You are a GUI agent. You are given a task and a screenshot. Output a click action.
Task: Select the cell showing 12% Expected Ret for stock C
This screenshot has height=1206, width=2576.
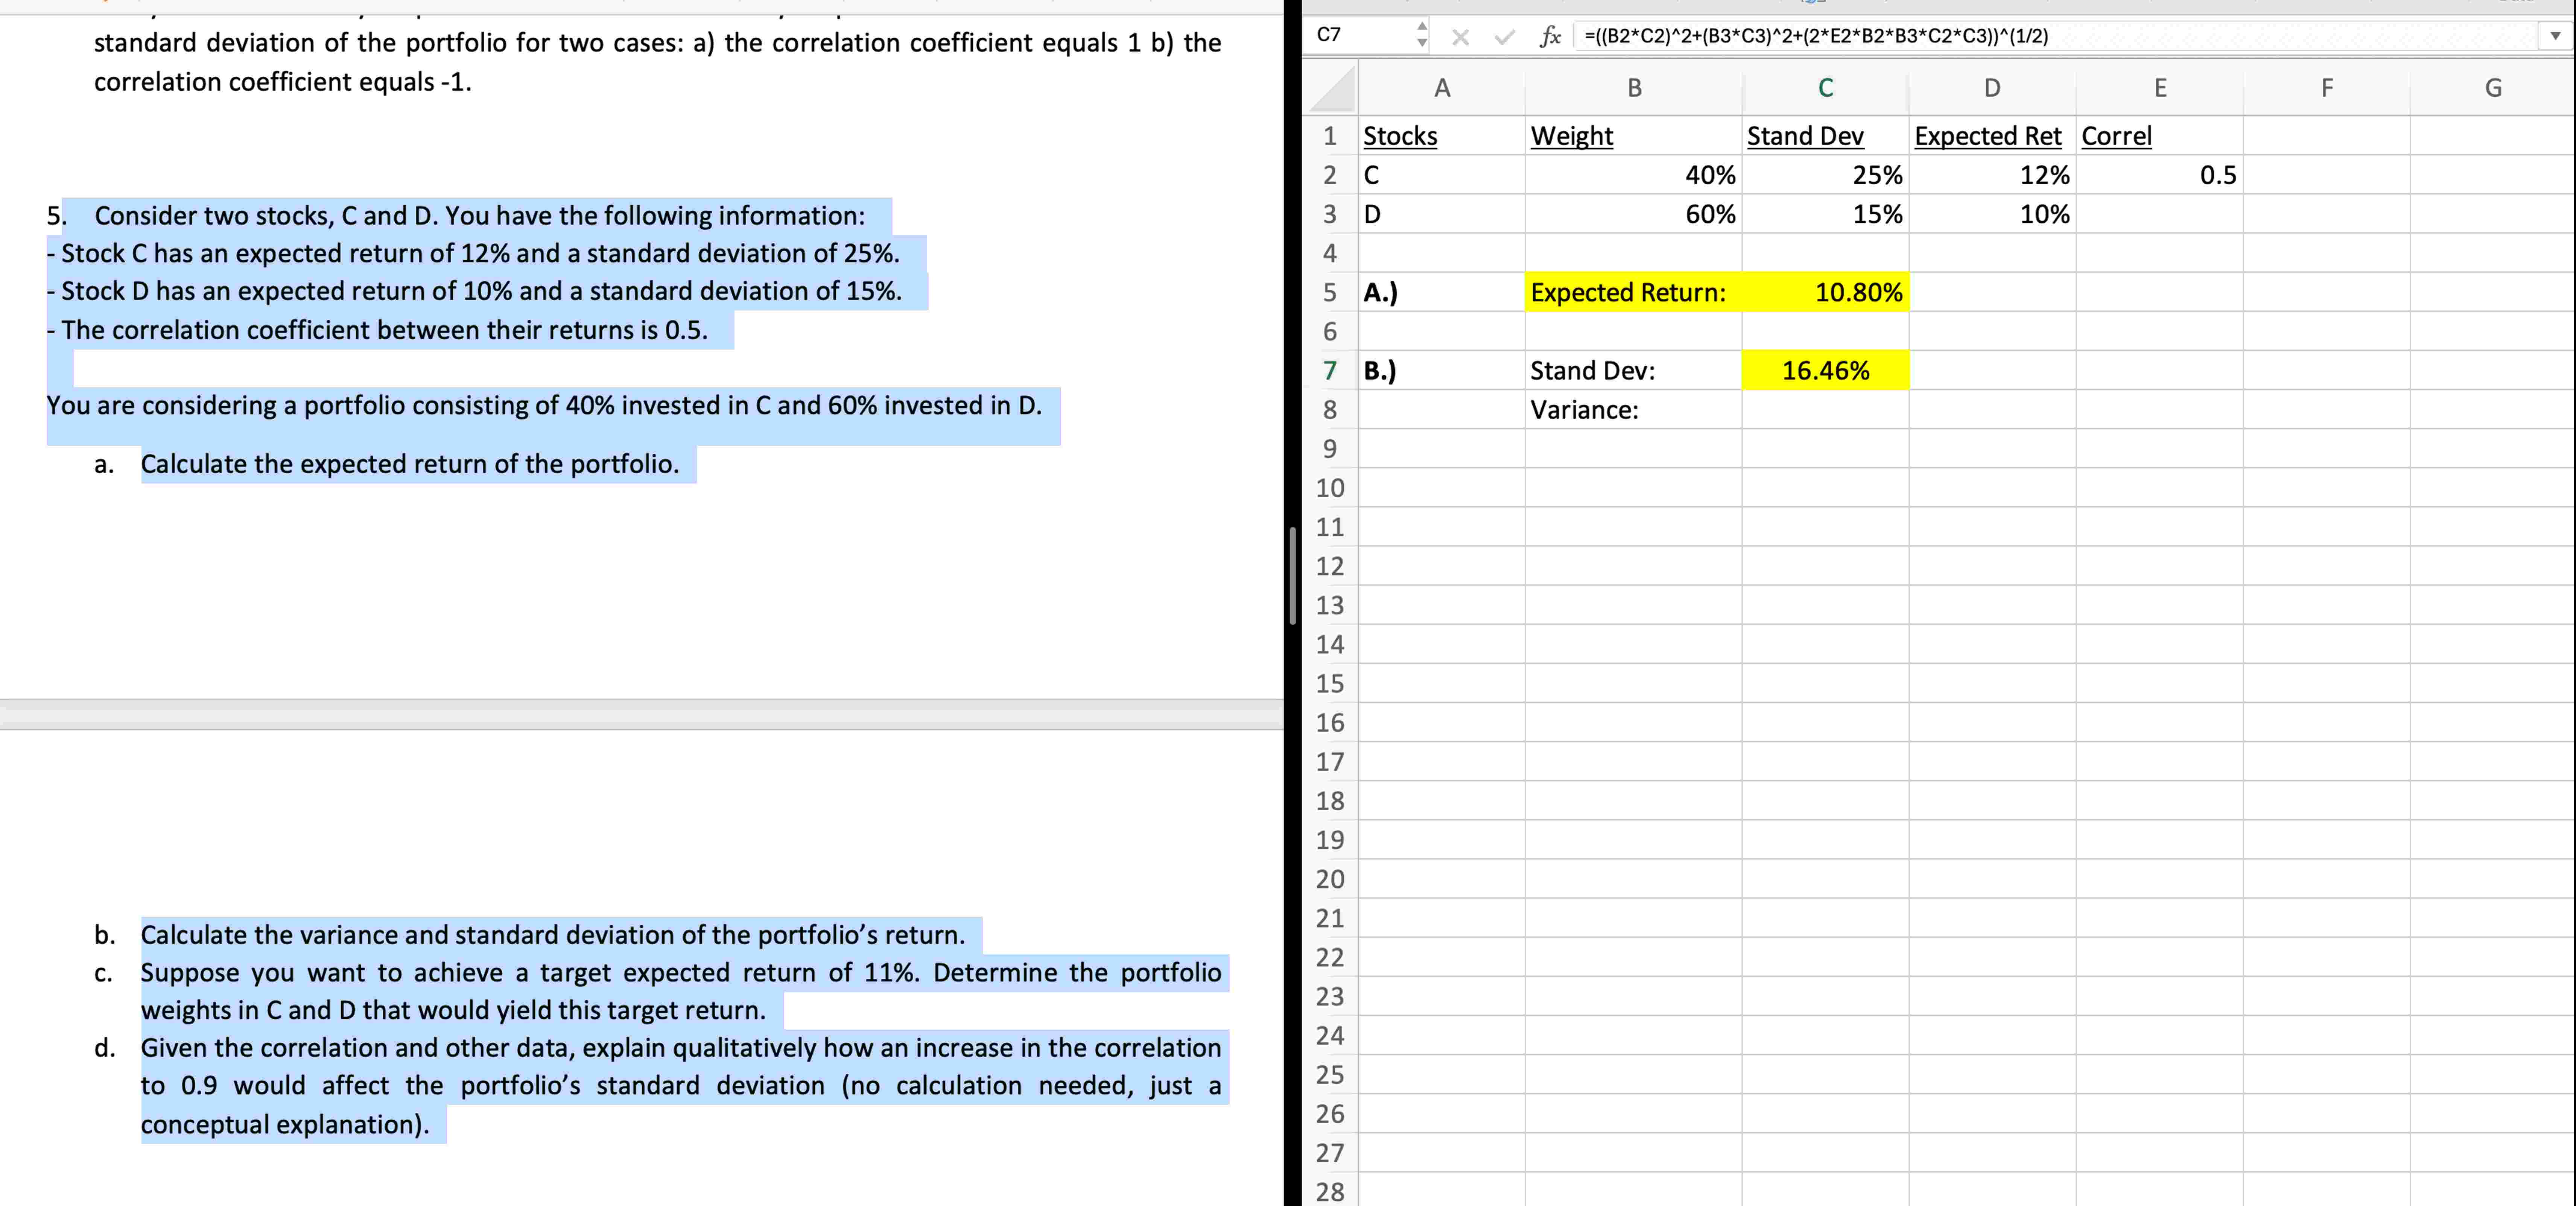1990,175
